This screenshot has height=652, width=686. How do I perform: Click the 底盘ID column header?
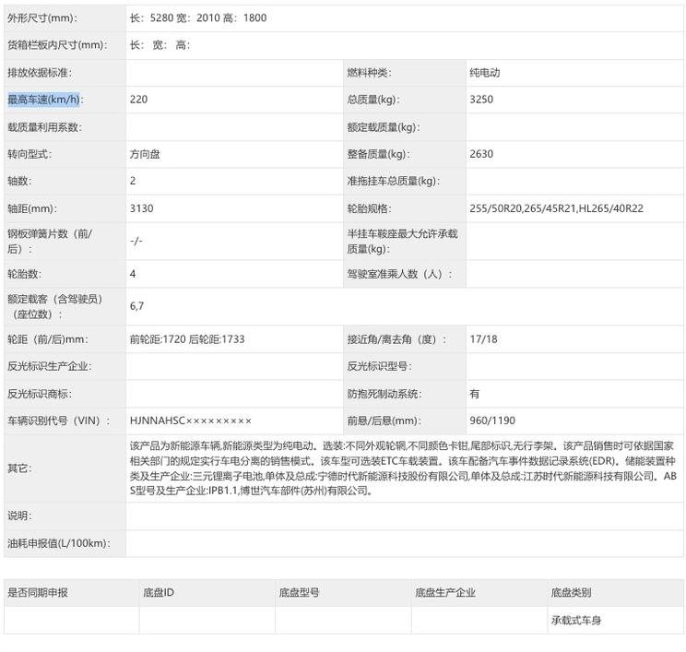click(x=159, y=593)
